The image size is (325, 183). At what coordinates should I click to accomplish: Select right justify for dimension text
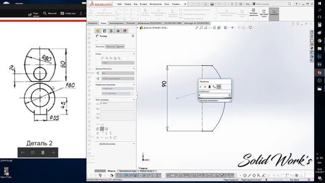(x=107, y=129)
